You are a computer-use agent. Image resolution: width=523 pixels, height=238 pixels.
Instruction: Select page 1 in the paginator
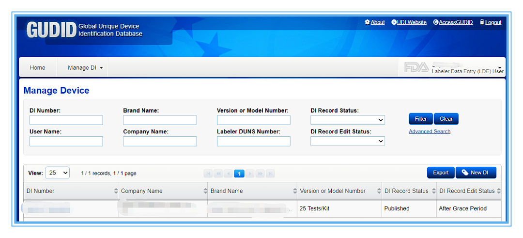239,174
